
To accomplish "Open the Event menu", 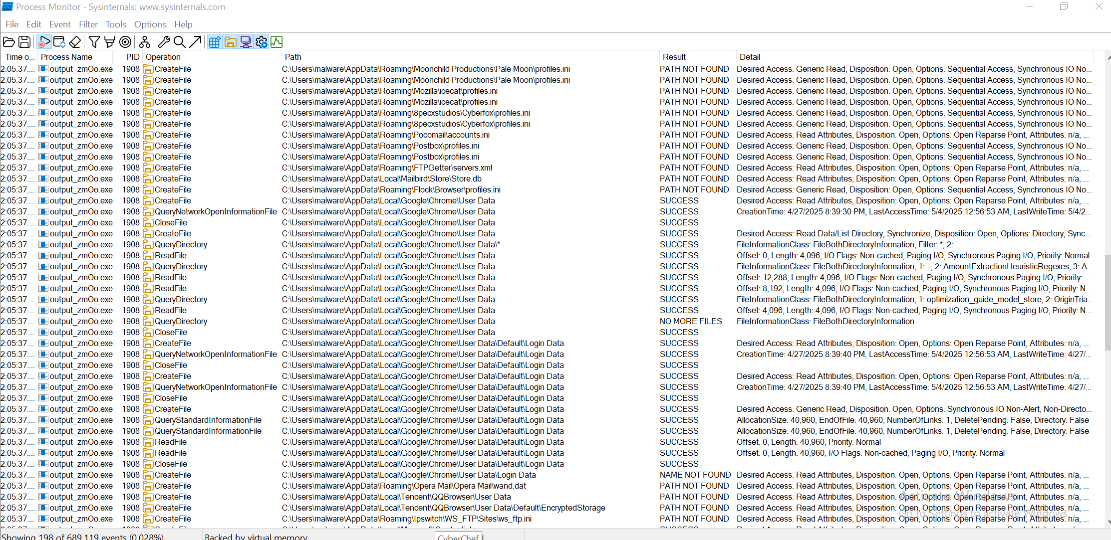I will (x=60, y=24).
